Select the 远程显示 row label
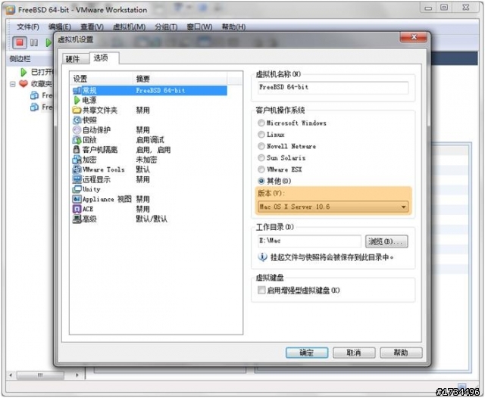Viewport: 485px width, 398px height. 96,179
